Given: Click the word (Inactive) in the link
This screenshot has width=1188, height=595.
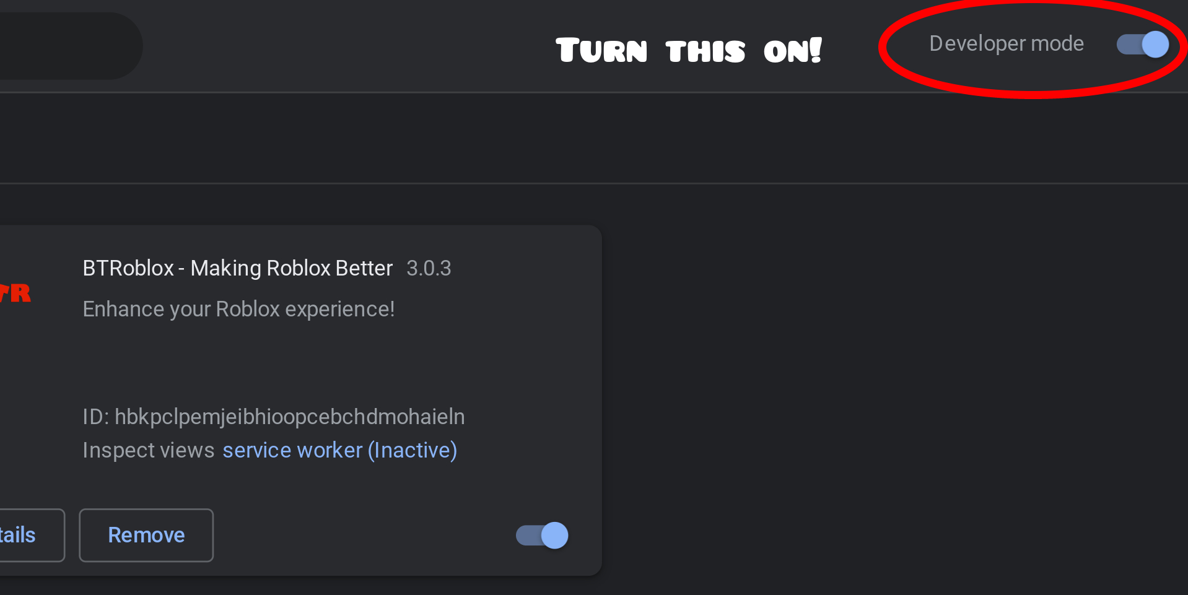Looking at the screenshot, I should tap(413, 450).
